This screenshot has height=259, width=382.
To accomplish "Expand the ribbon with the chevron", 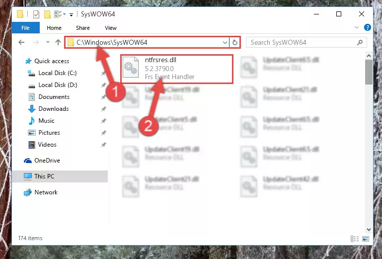I will pyautogui.click(x=357, y=27).
